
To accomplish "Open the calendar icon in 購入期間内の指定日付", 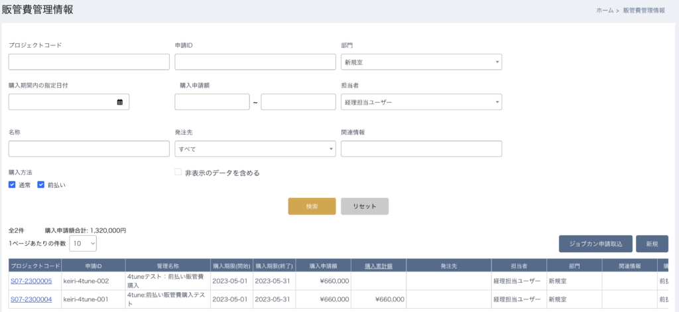I will point(120,102).
